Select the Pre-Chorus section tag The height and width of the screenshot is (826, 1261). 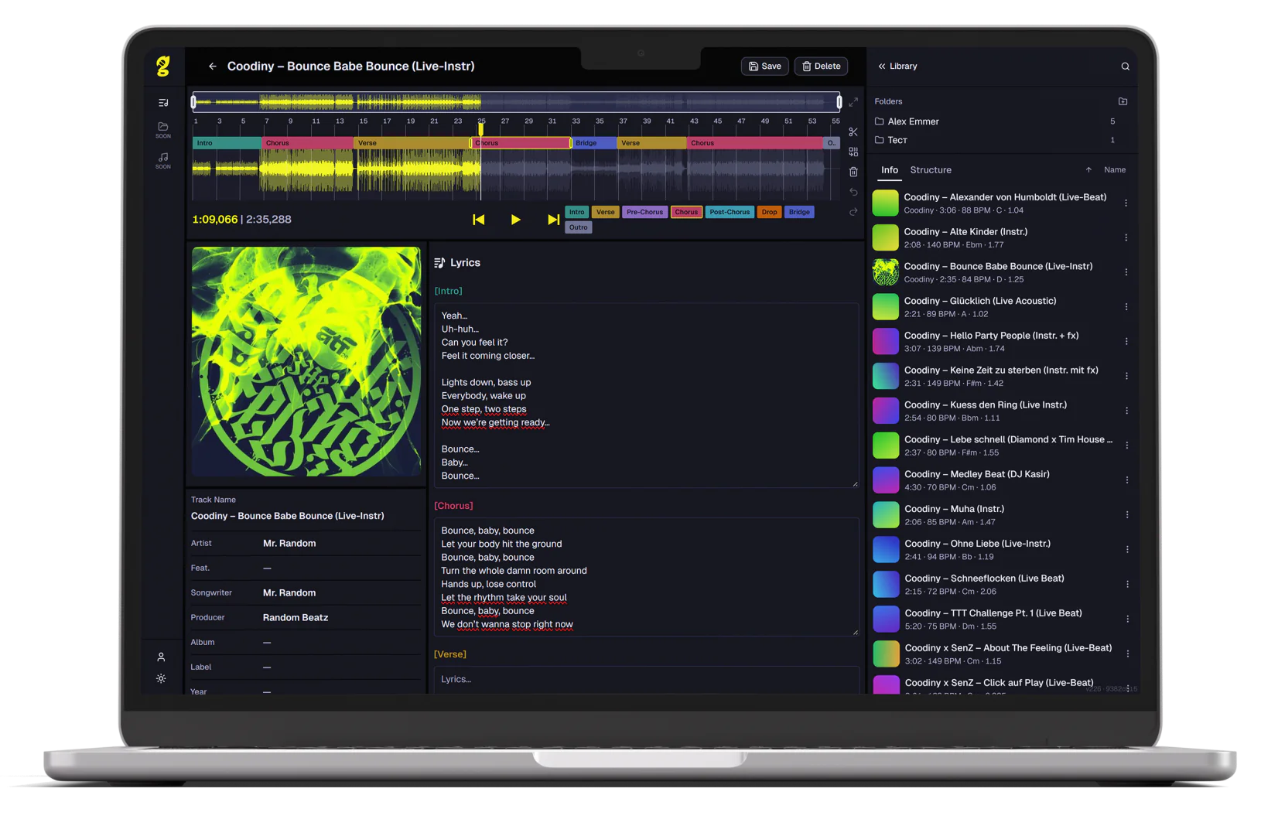[x=644, y=212]
